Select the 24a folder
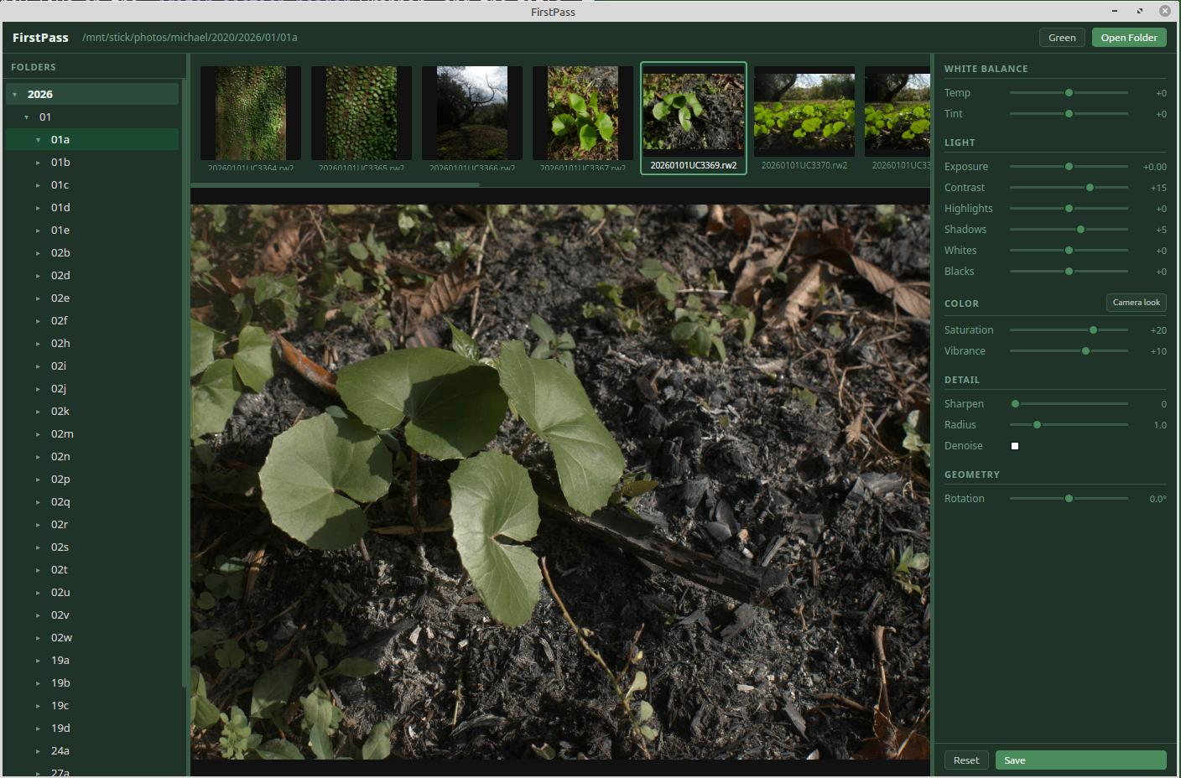The height and width of the screenshot is (778, 1181). 60,750
